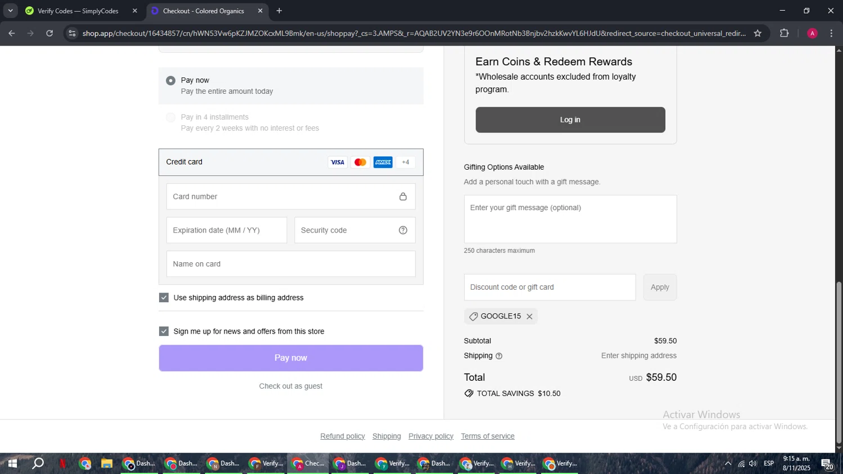Click the scrollbar down arrow
This screenshot has height=474, width=843.
(x=839, y=449)
